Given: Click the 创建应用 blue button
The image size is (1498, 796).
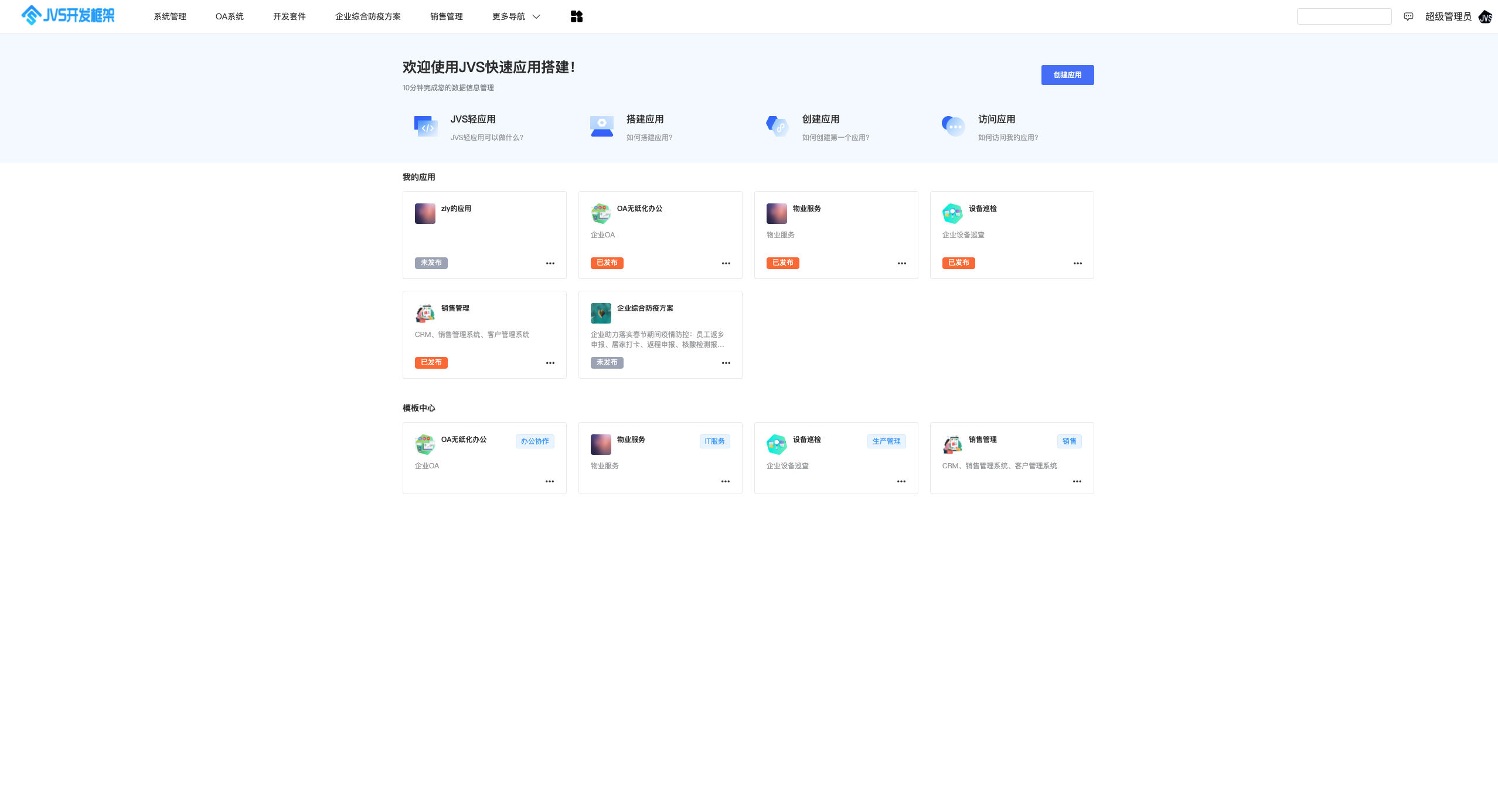Looking at the screenshot, I should point(1067,75).
